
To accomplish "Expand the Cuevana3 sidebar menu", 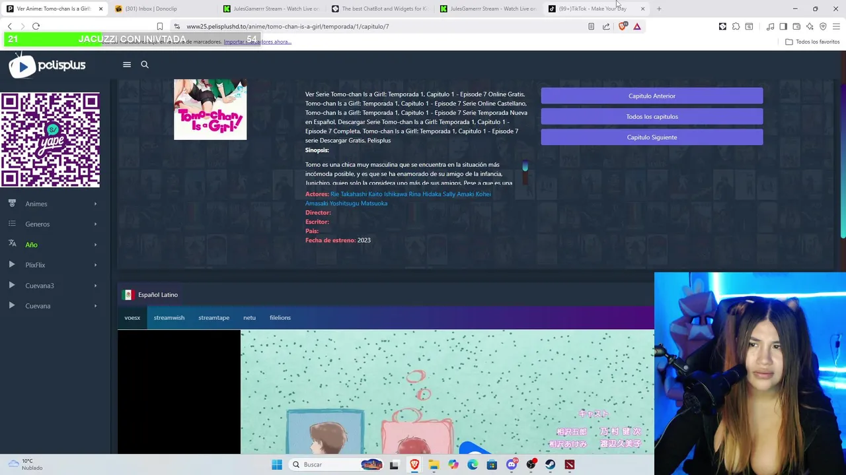I will [x=54, y=286].
